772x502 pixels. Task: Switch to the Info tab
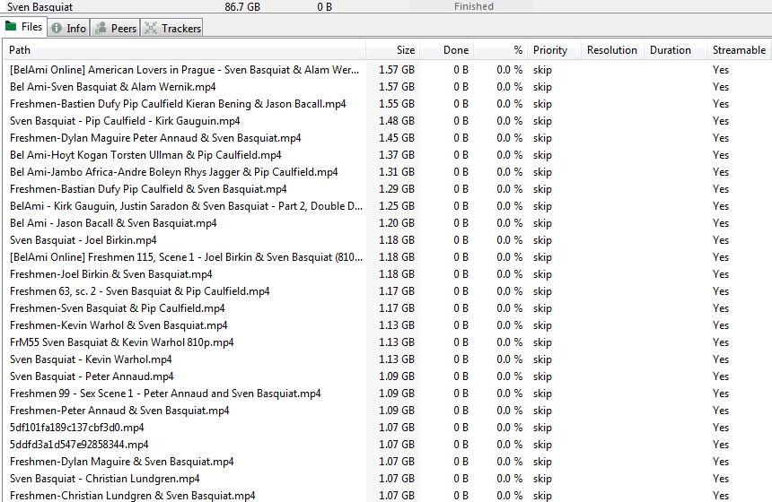coord(75,29)
